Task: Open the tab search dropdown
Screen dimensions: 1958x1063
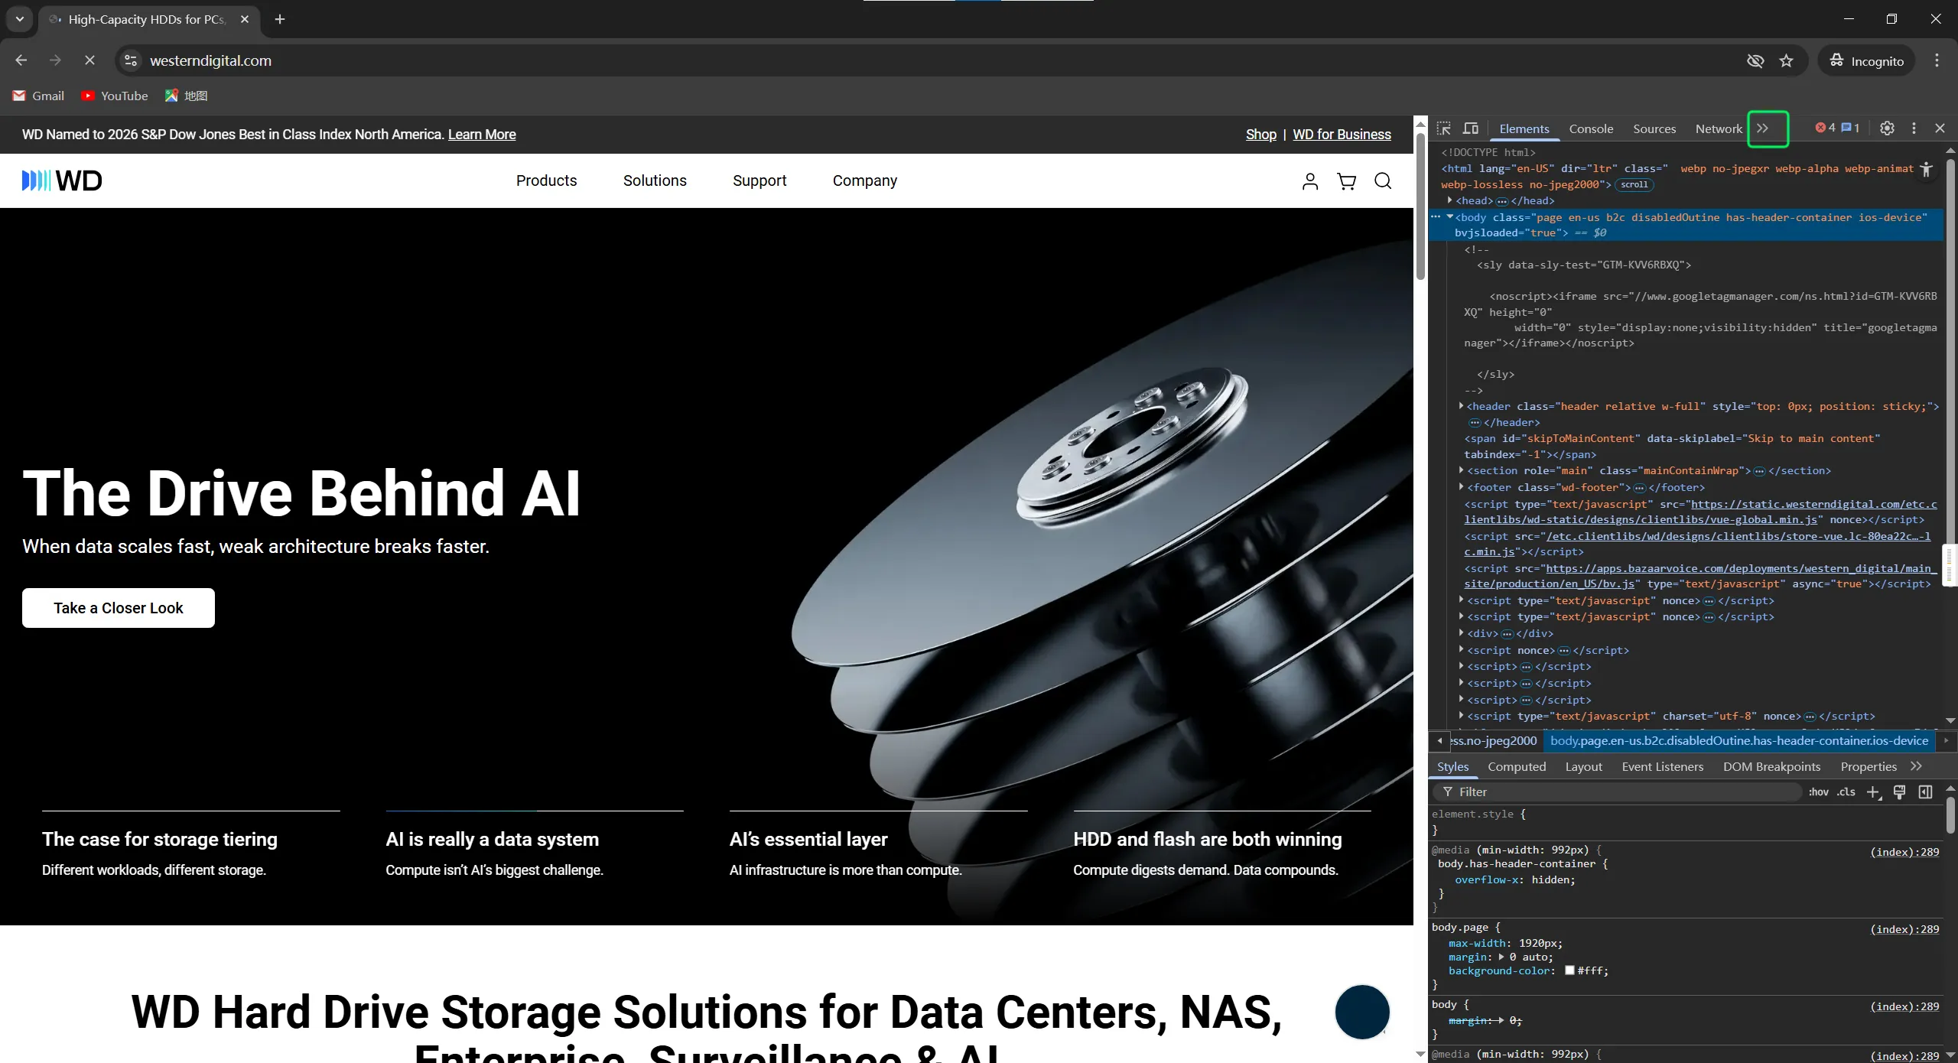Action: point(20,19)
